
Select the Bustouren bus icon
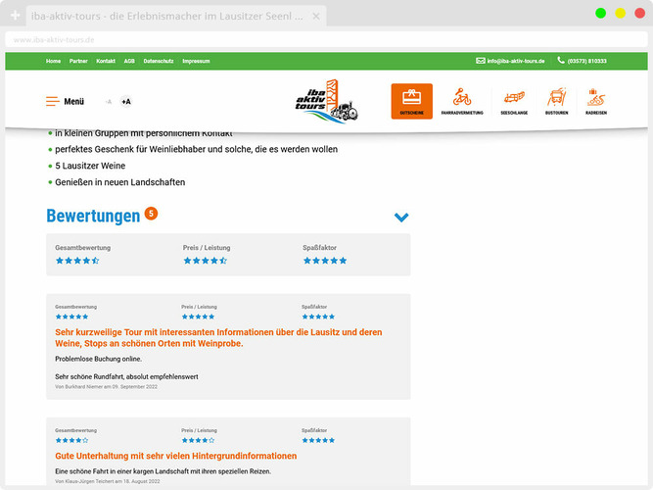556,100
